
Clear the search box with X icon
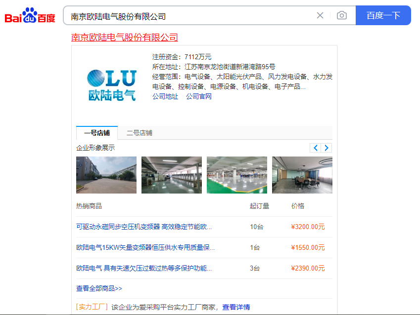tap(320, 15)
